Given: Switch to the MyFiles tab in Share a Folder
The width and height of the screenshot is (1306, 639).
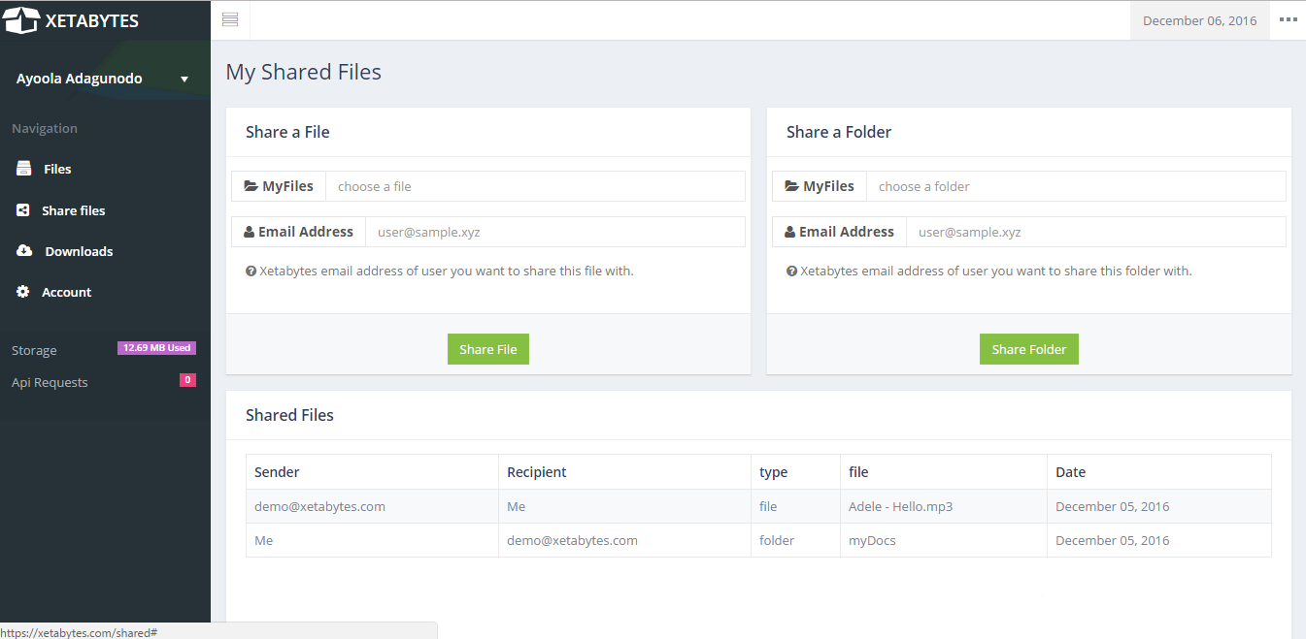Looking at the screenshot, I should [819, 185].
